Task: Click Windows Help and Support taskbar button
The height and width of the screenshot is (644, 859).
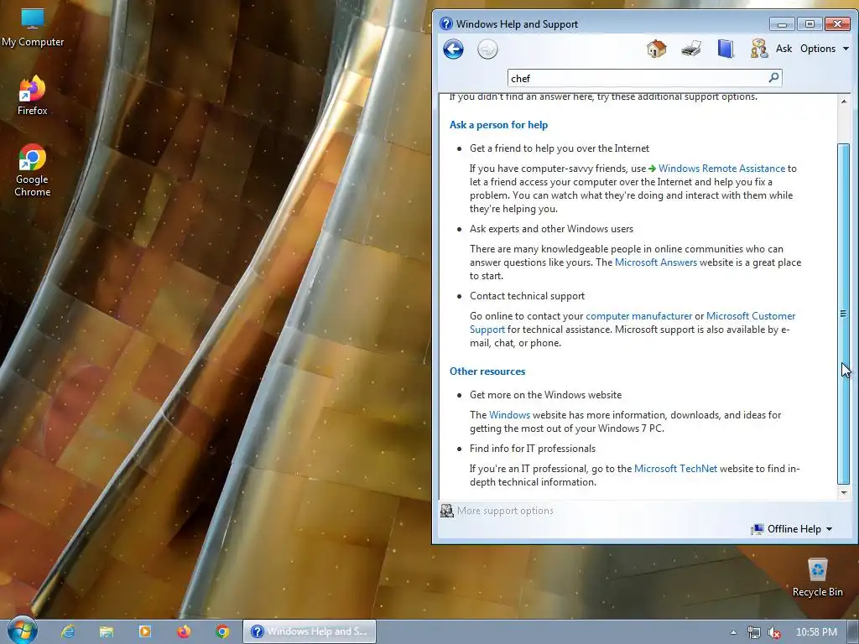Action: [x=309, y=631]
